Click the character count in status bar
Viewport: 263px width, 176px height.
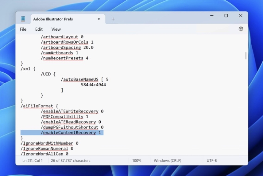pyautogui.click(x=71, y=160)
